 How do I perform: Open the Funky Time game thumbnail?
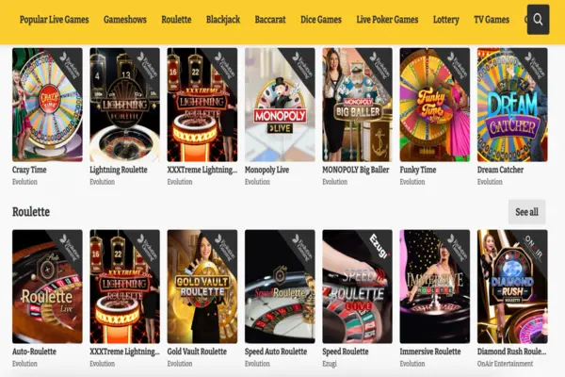(434, 105)
